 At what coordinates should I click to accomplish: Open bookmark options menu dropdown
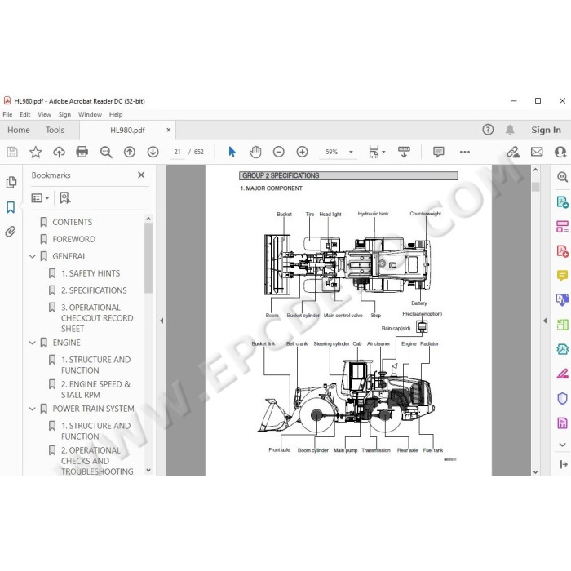tap(40, 198)
